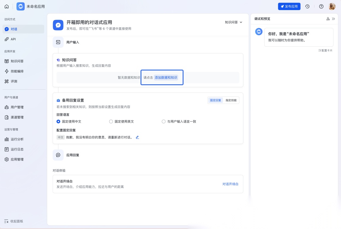Click the 应用回复 AI node icon
The height and width of the screenshot is (229, 341).
tap(58, 155)
